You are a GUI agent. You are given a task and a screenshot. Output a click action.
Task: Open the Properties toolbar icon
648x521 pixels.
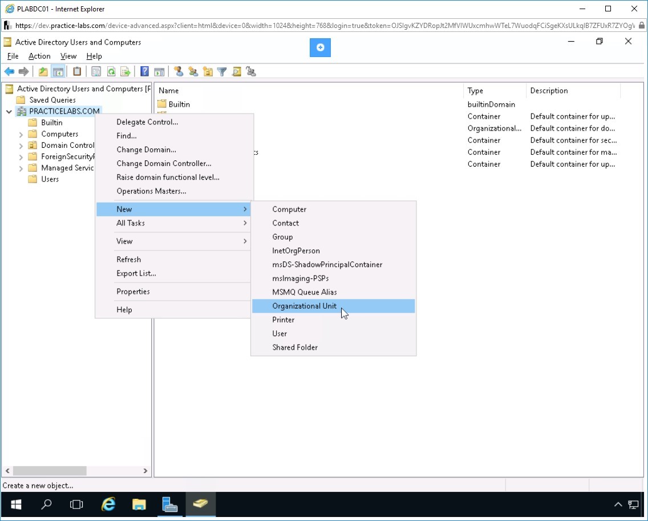tap(96, 71)
